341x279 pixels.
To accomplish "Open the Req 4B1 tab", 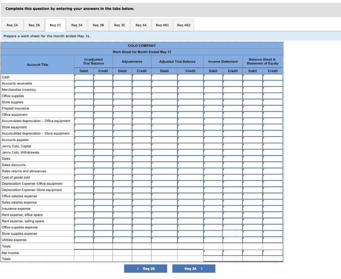I will point(162,25).
